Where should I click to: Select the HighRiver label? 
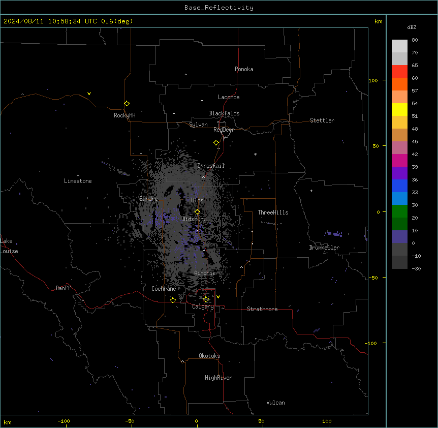point(218,378)
